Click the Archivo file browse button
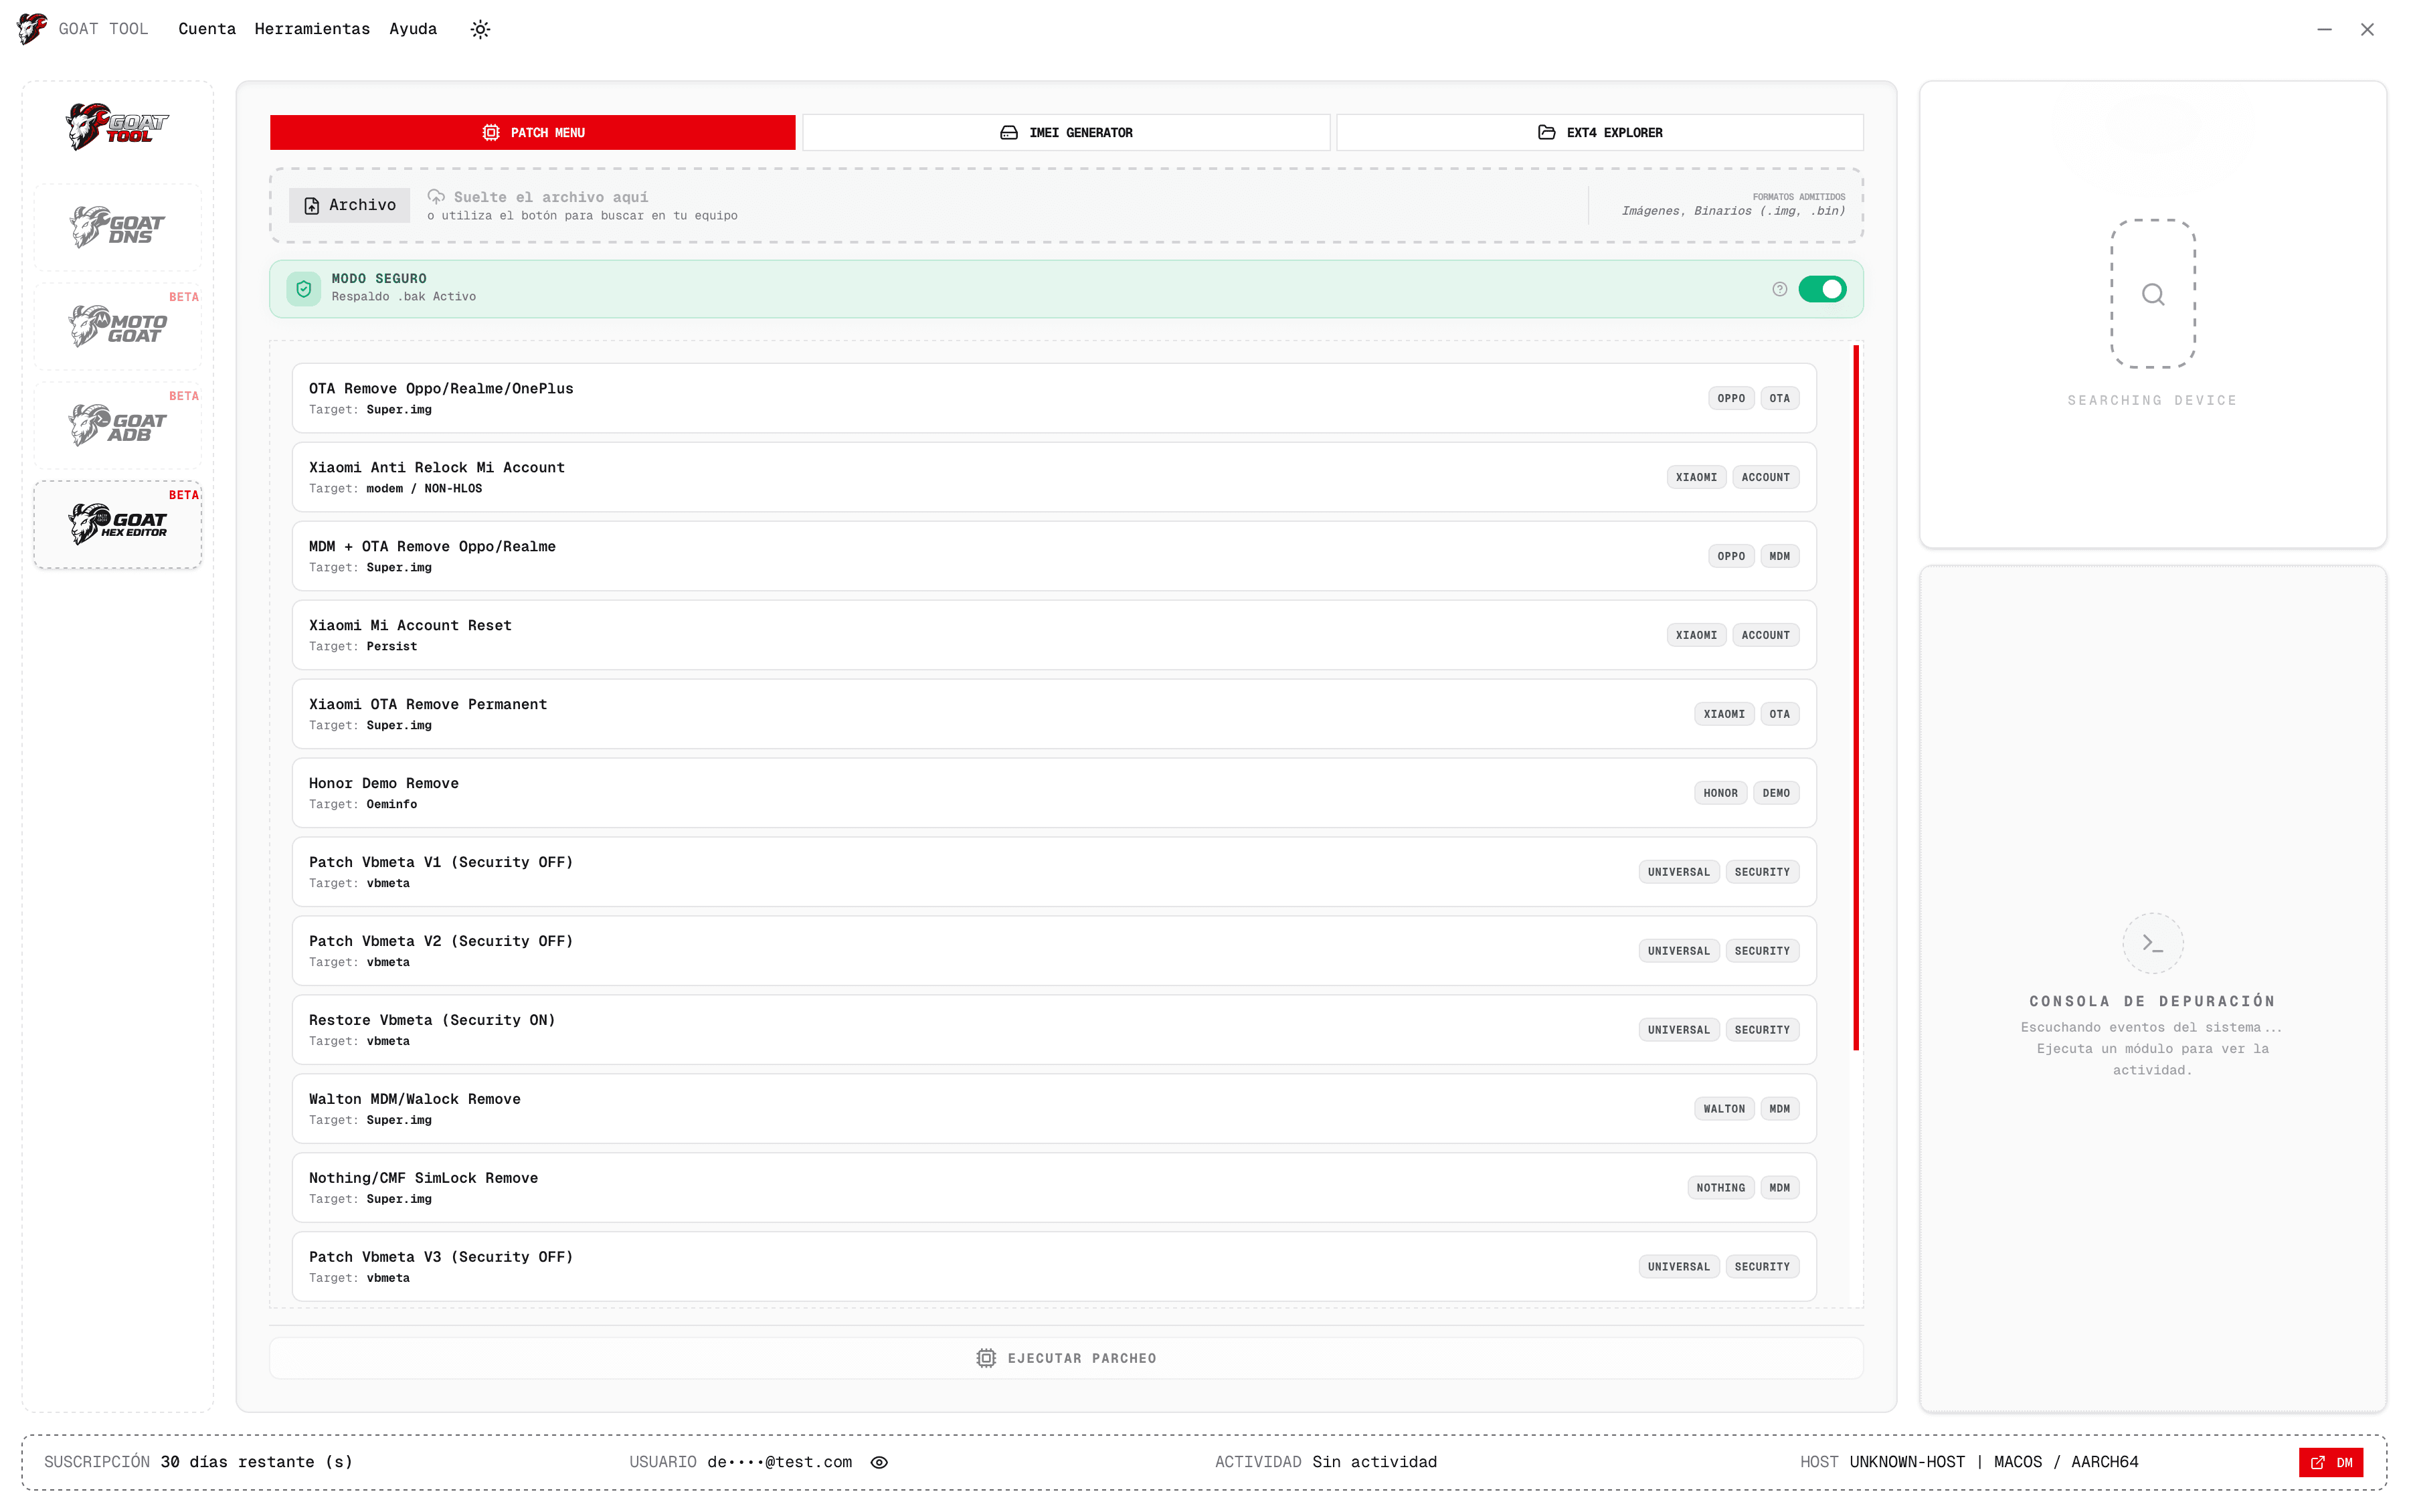Image resolution: width=2409 pixels, height=1512 pixels. [x=350, y=205]
